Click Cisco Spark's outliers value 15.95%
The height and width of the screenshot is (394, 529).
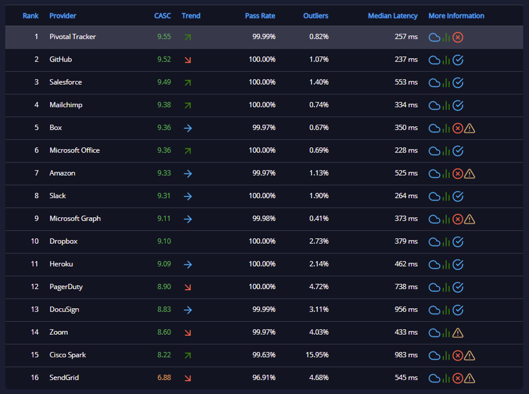pyautogui.click(x=317, y=355)
